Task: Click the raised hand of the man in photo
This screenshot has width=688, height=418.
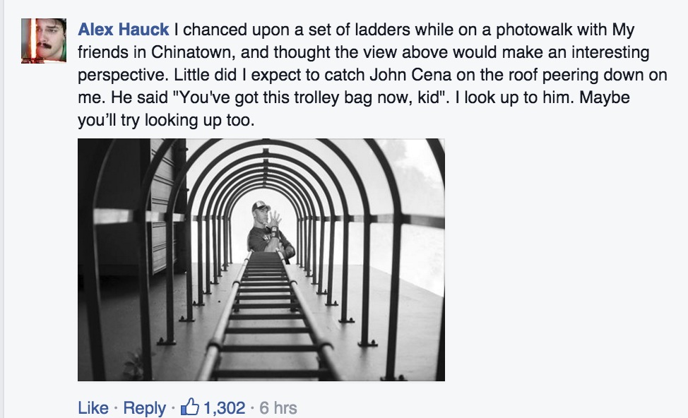Action: click(x=276, y=215)
